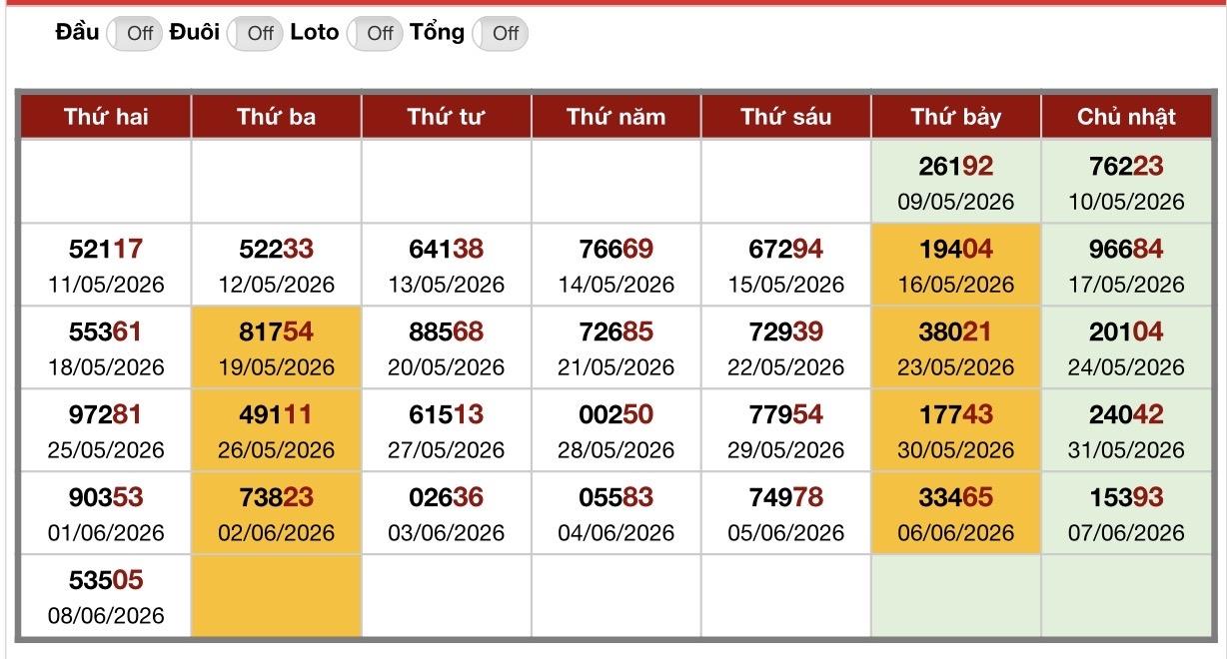Screen dimensions: 1227x659
Task: Select result 76223 on 10/05/2026
Action: 1126,182
